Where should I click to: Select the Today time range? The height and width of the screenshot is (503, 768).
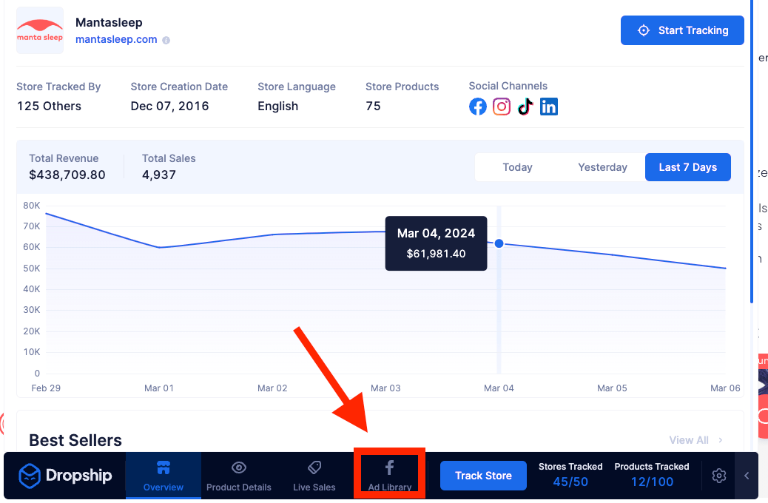[517, 167]
